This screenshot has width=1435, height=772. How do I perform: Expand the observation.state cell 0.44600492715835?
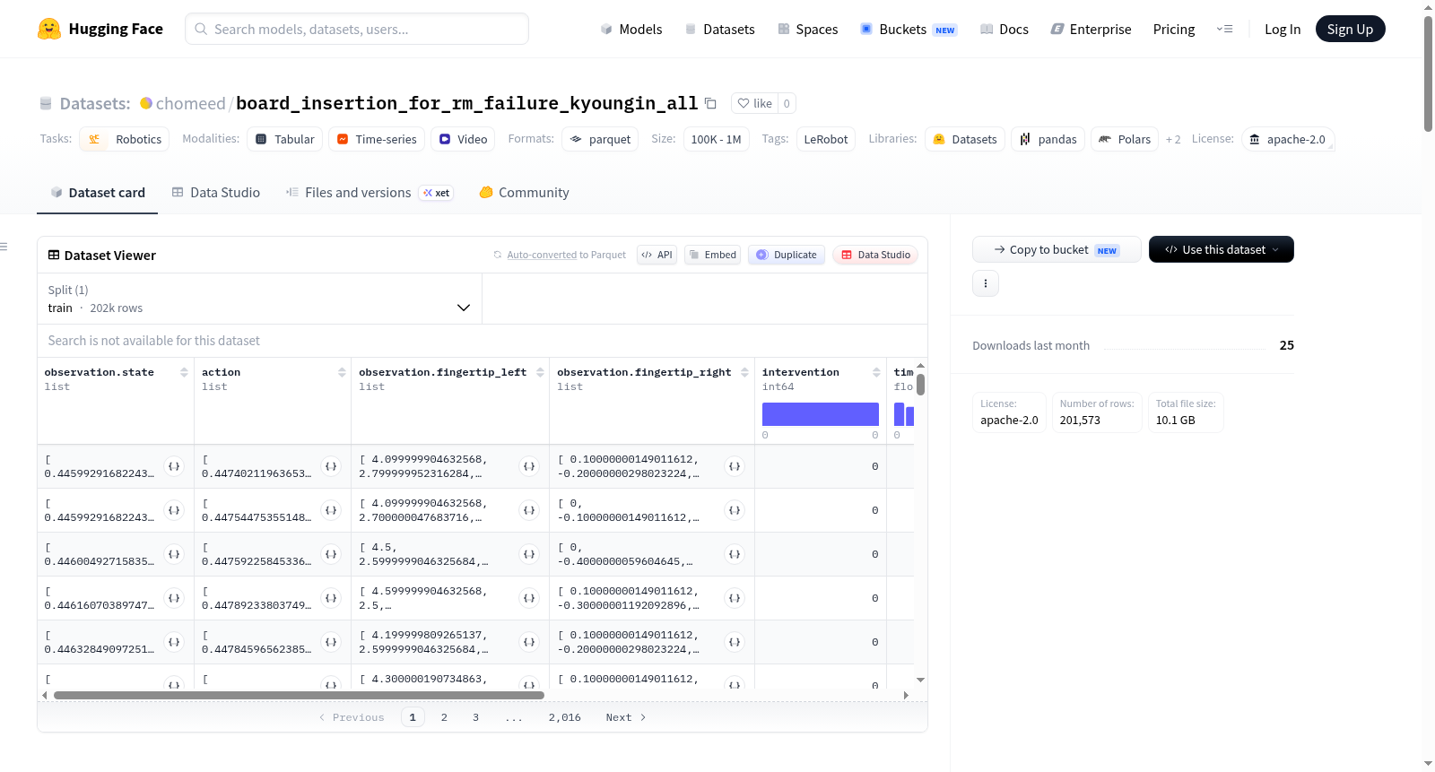coord(174,554)
